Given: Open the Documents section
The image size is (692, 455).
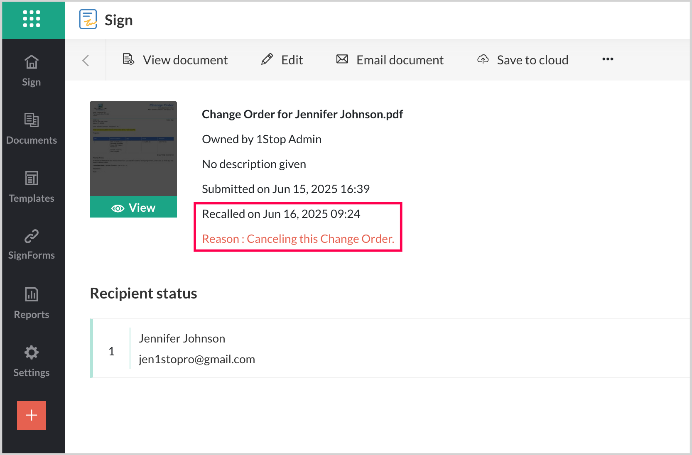Looking at the screenshot, I should coord(32,129).
